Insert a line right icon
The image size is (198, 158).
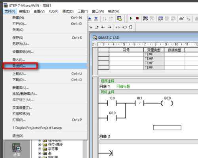click(x=109, y=27)
